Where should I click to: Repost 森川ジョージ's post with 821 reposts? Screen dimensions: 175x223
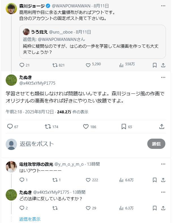(x=55, y=65)
